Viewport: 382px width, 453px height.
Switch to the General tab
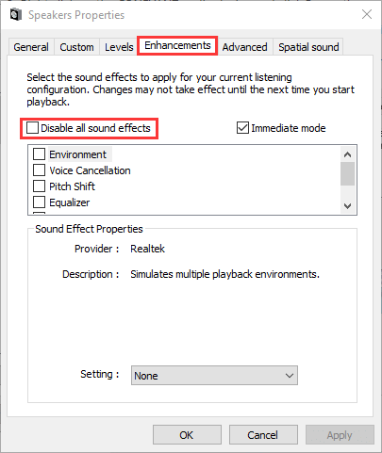[31, 47]
